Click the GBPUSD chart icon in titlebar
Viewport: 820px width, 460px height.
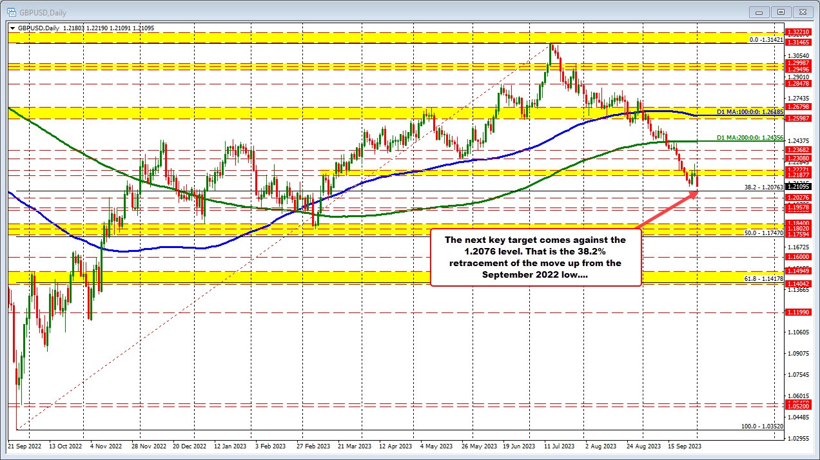pyautogui.click(x=12, y=12)
